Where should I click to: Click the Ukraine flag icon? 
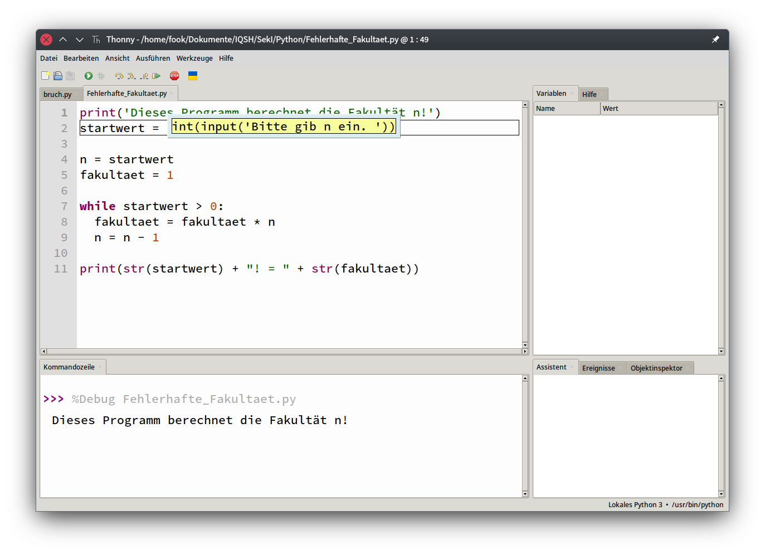click(193, 76)
